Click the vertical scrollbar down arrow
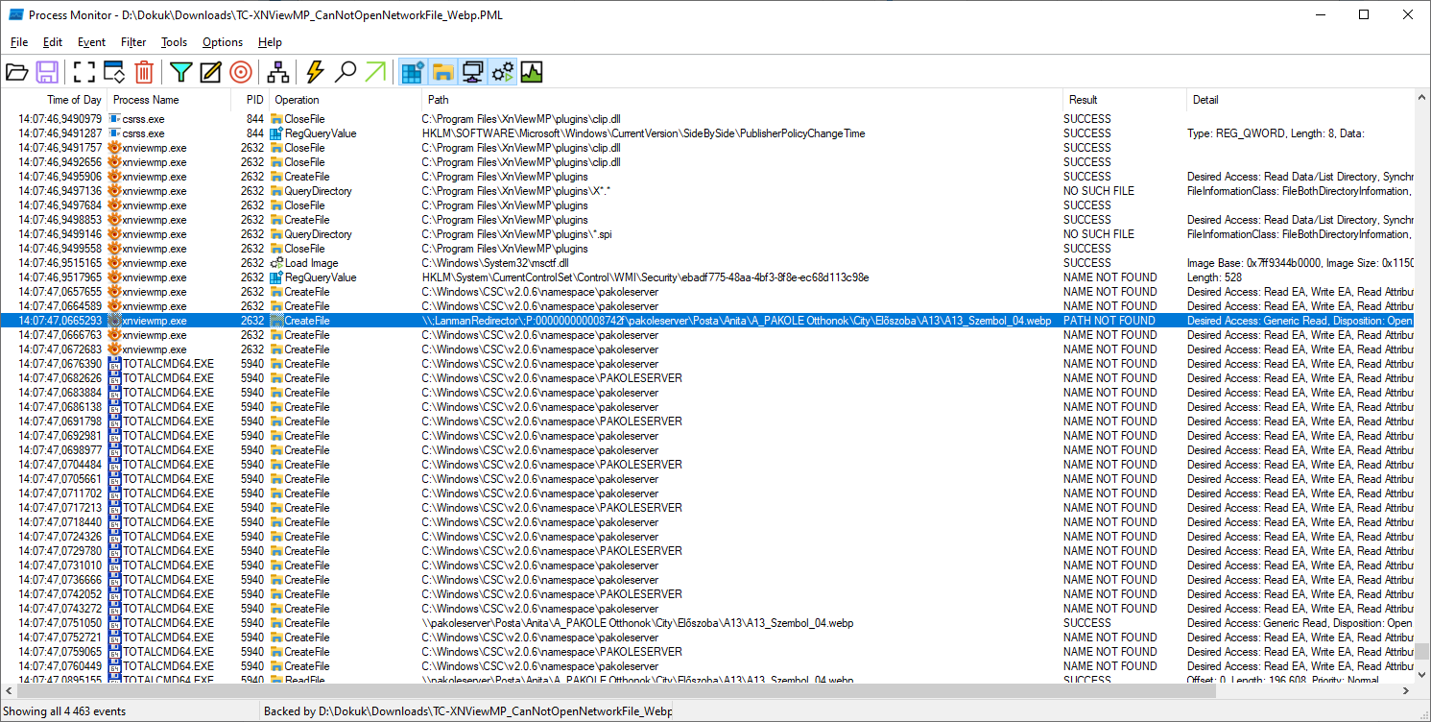The image size is (1431, 722). (1422, 674)
